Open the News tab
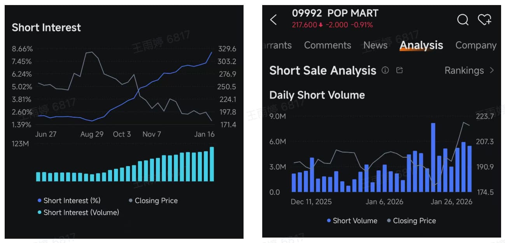The width and height of the screenshot is (505, 243). tap(375, 45)
